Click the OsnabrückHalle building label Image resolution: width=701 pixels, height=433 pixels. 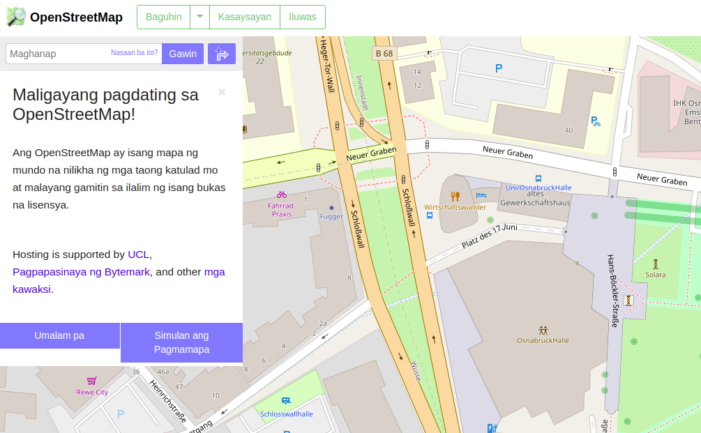point(543,340)
